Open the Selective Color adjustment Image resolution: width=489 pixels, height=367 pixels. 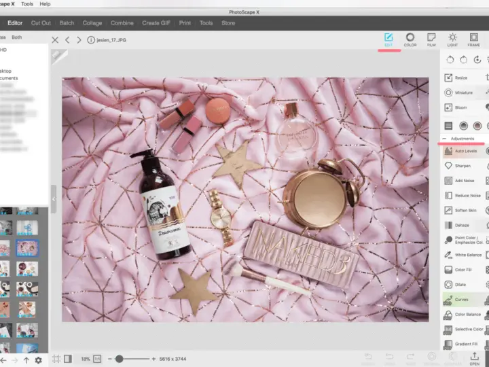point(463,329)
